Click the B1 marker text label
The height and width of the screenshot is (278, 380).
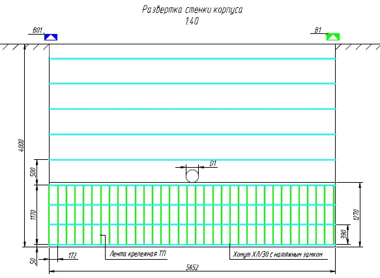tap(317, 30)
